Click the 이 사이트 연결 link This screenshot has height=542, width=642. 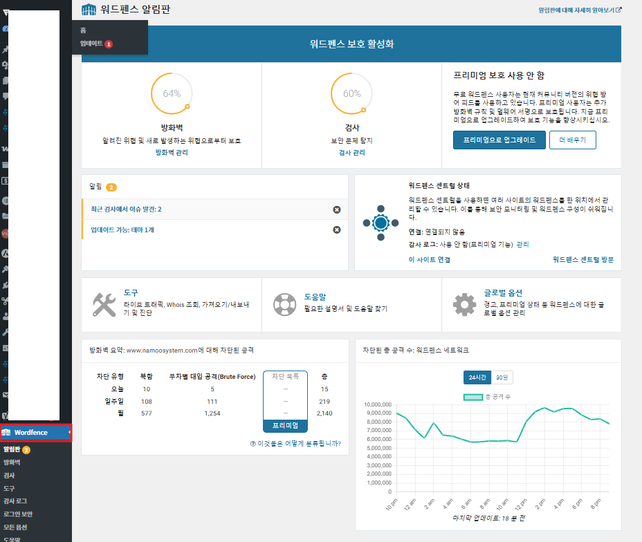coord(430,259)
